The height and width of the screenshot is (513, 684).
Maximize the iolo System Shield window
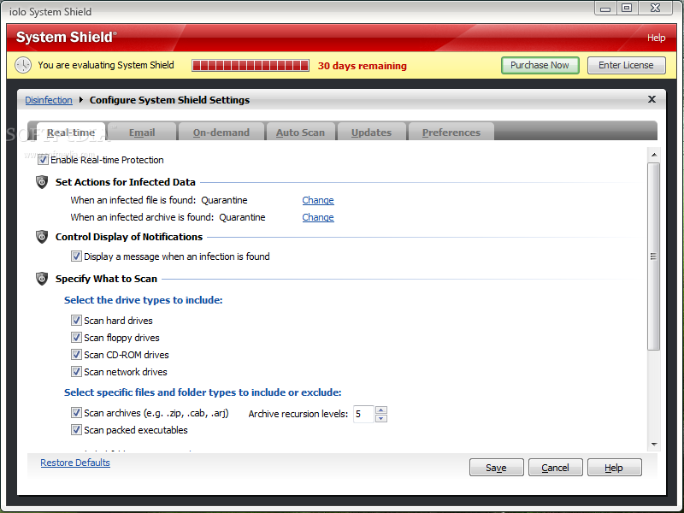coord(627,8)
